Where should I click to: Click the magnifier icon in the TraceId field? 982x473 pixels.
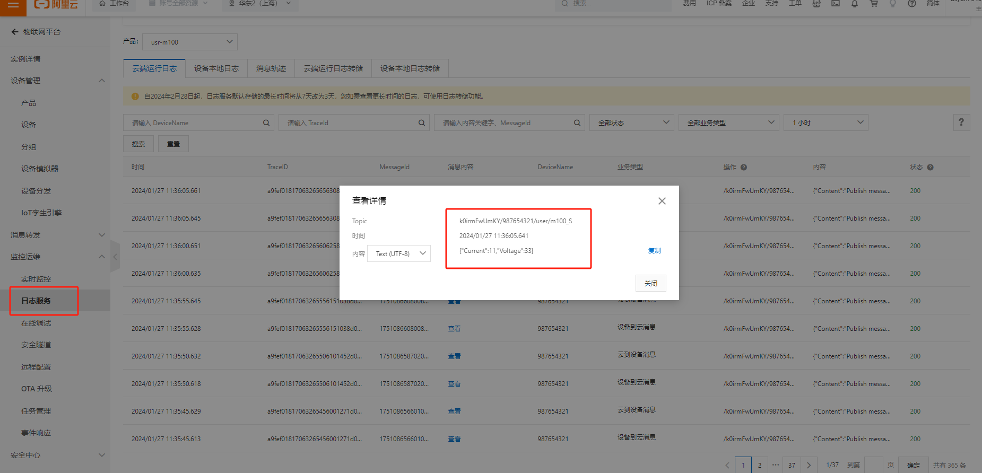tap(421, 123)
